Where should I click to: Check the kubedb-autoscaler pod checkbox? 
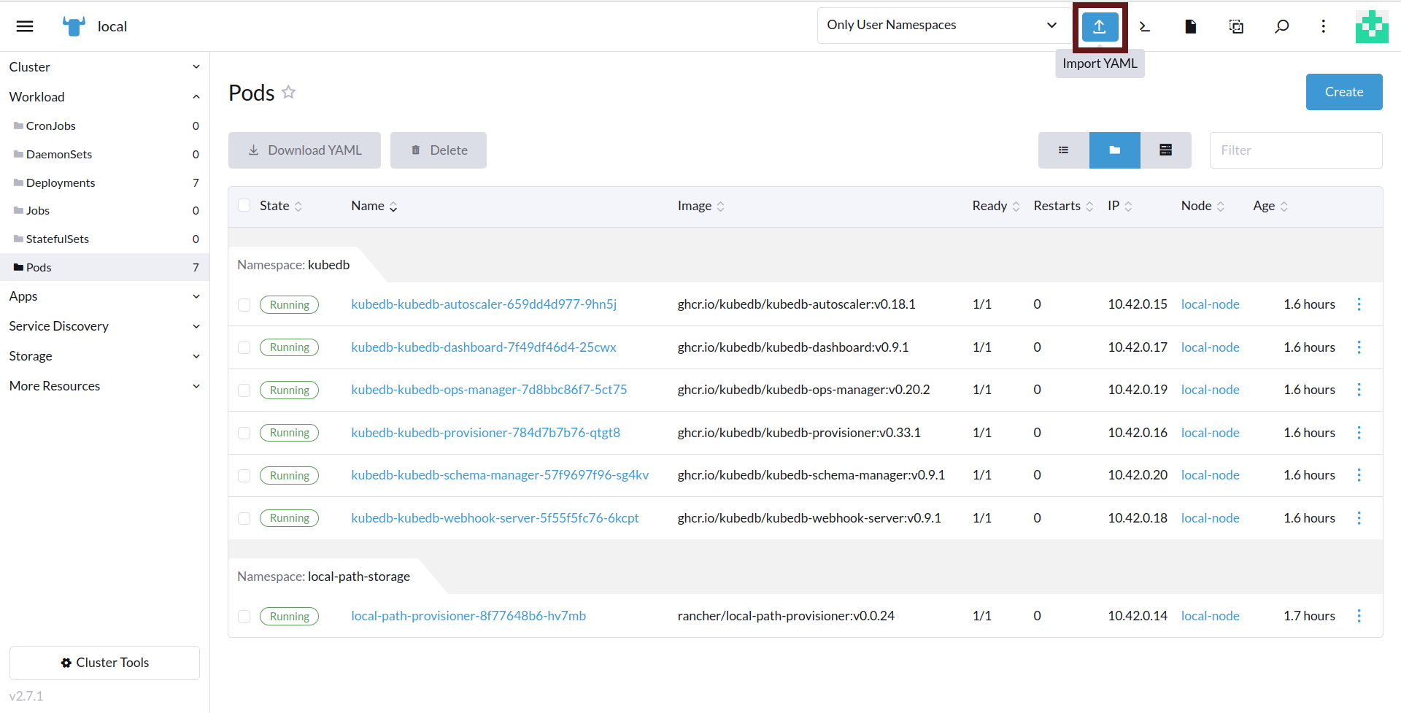coord(244,305)
